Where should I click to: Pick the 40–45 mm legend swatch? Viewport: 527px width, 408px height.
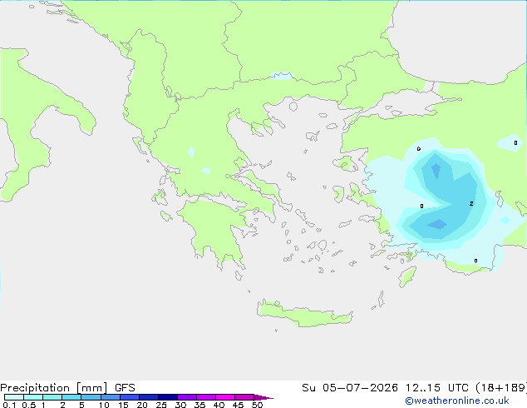tap(225, 397)
